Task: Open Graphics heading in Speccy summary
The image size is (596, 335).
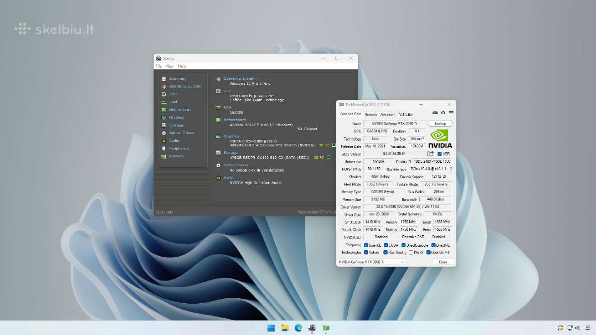Action: click(231, 136)
